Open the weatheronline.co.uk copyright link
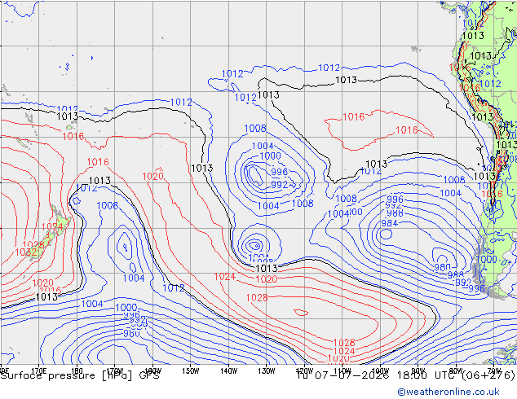Screen dimensions: 517x399 [449, 392]
